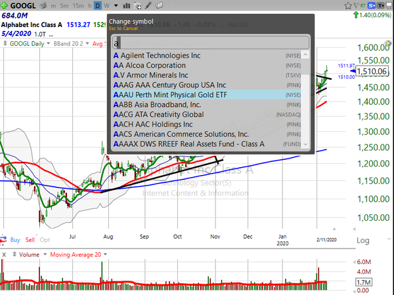Click the move handle left of GOOGL Daily
This screenshot has width=394, height=295.
coord(5,43)
